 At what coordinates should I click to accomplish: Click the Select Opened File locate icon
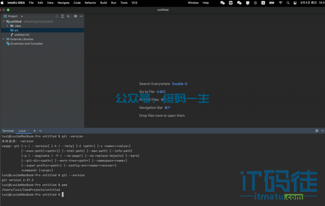tap(57, 16)
